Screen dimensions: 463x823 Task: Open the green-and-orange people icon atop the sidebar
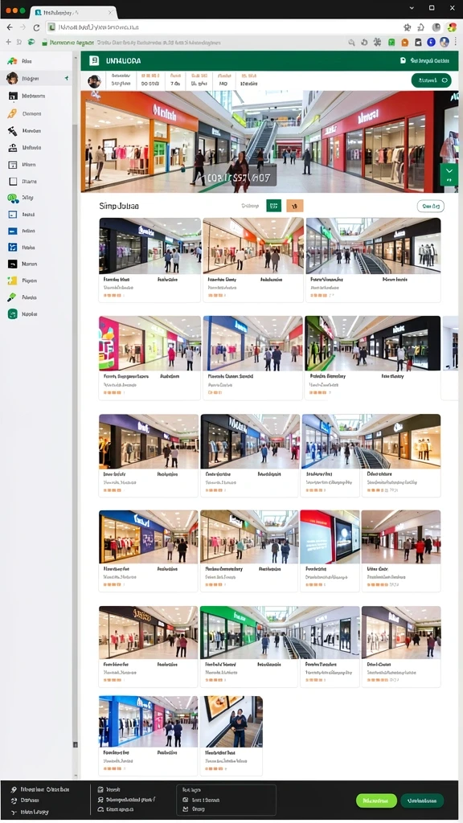pyautogui.click(x=13, y=61)
